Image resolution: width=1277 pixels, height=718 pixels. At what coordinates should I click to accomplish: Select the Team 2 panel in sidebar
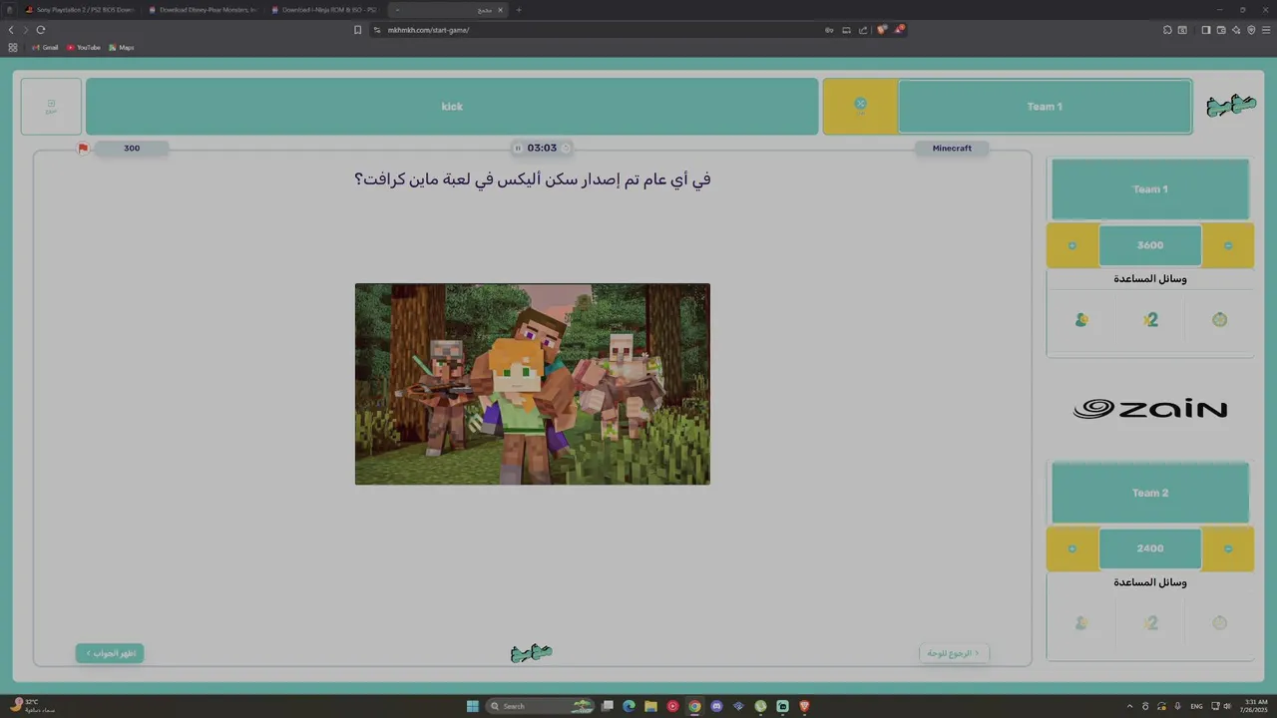pos(1150,493)
